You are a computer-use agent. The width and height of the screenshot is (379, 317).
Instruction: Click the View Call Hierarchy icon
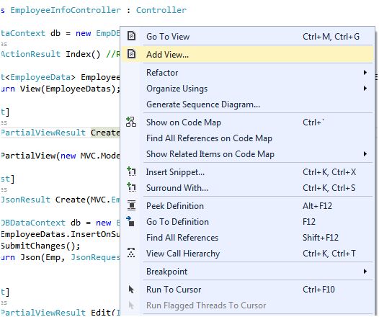tap(131, 253)
